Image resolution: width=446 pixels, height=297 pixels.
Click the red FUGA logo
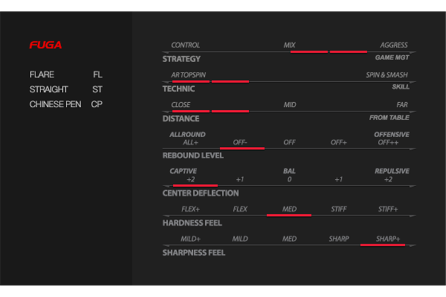click(x=46, y=45)
